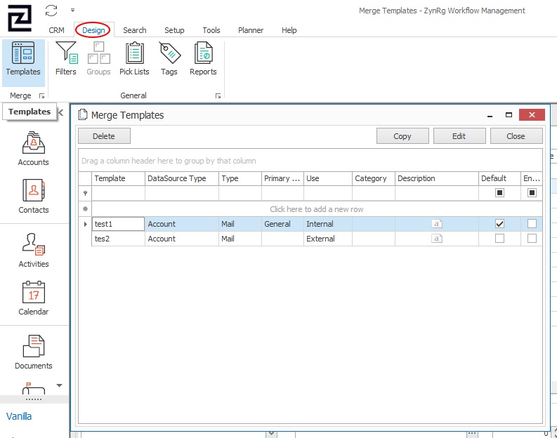557x438 pixels.
Task: Click 'Click here to add a new row'
Action: [317, 209]
